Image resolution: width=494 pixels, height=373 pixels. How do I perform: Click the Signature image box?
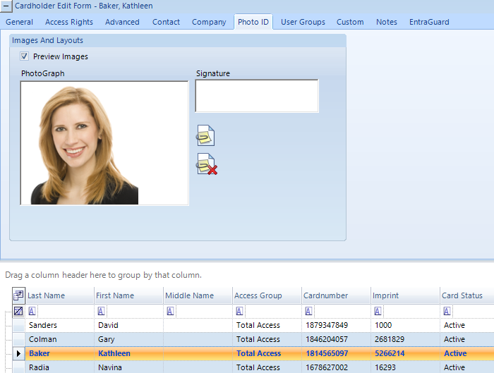257,96
